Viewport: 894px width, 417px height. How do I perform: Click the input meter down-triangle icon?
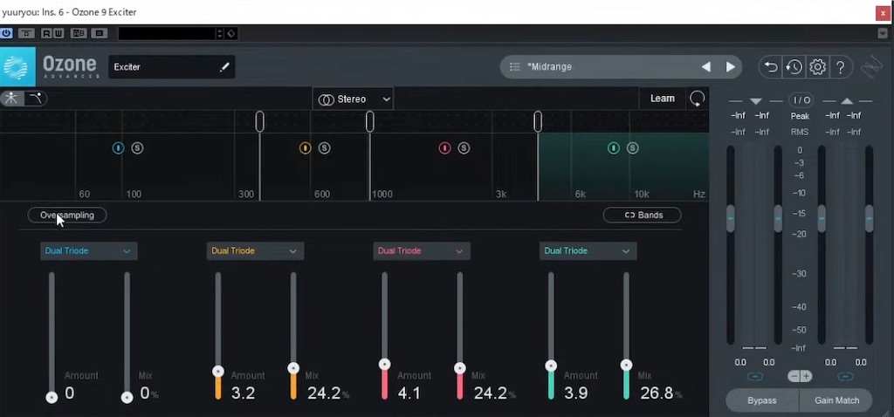click(x=756, y=101)
